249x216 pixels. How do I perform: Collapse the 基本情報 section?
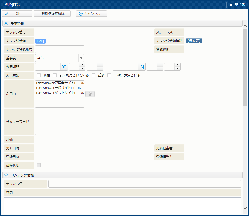pyautogui.click(x=6, y=23)
